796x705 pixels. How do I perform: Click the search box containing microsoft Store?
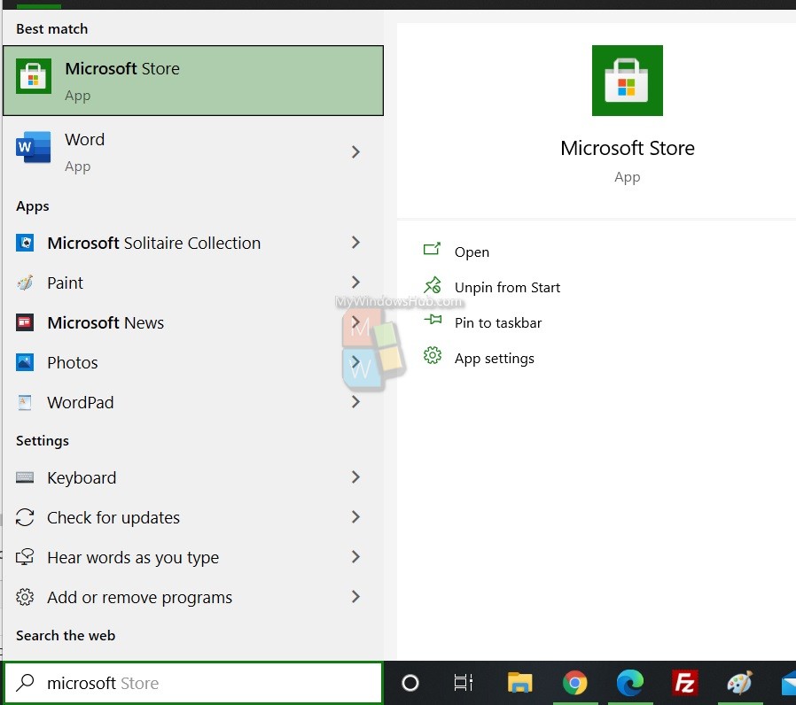coord(193,683)
